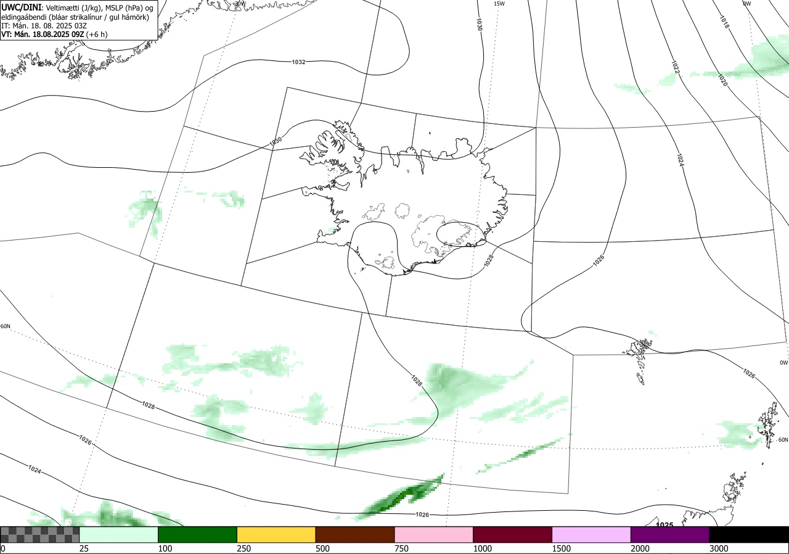Click the 1030 label west of Westfjords

tap(276, 141)
